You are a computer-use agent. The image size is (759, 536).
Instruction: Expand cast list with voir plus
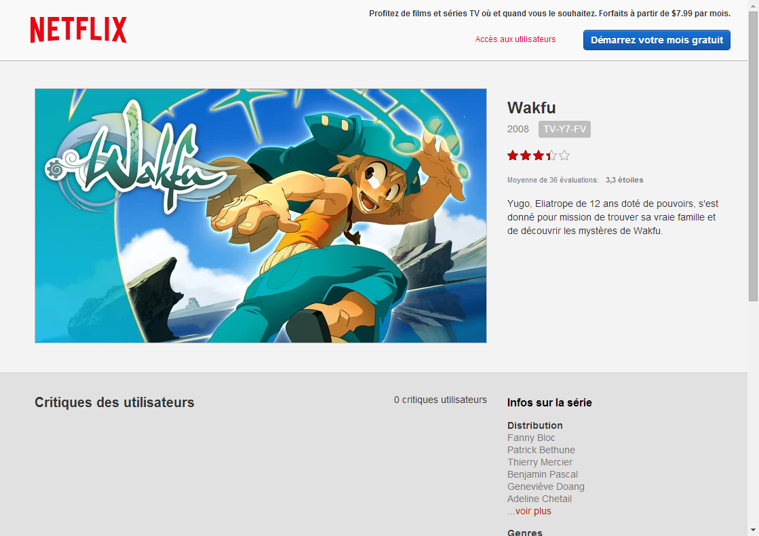529,512
